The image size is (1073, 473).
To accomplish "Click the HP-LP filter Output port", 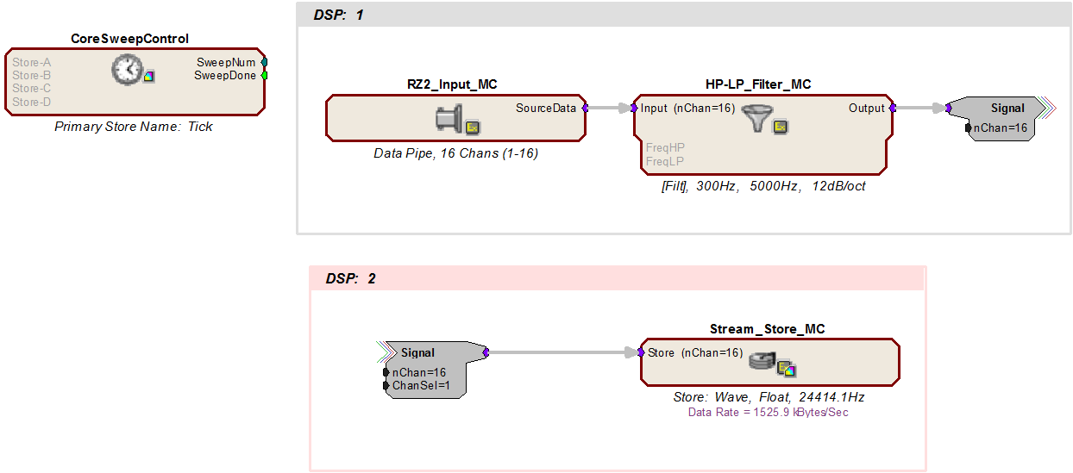I will tap(892, 108).
